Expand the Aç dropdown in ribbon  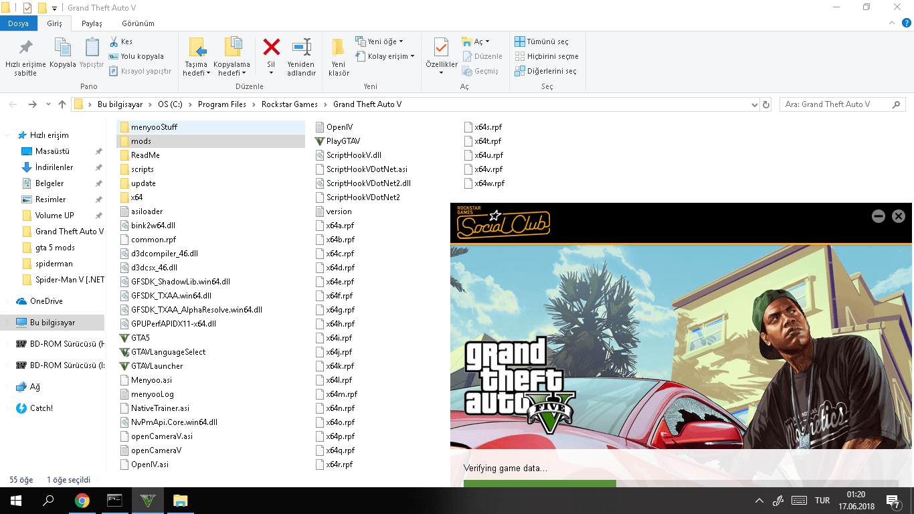[476, 41]
